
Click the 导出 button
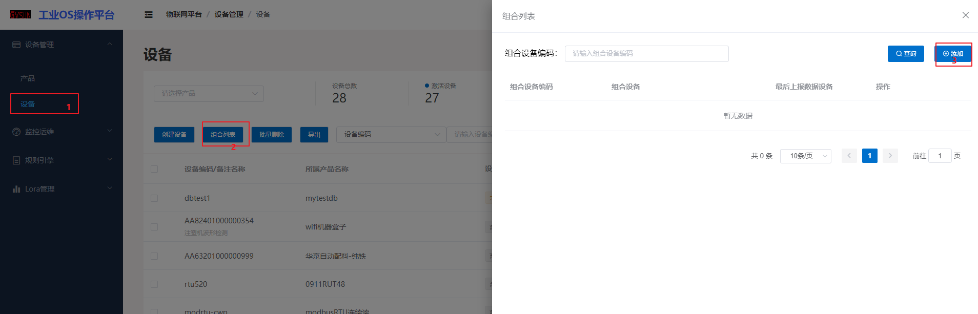(x=314, y=135)
